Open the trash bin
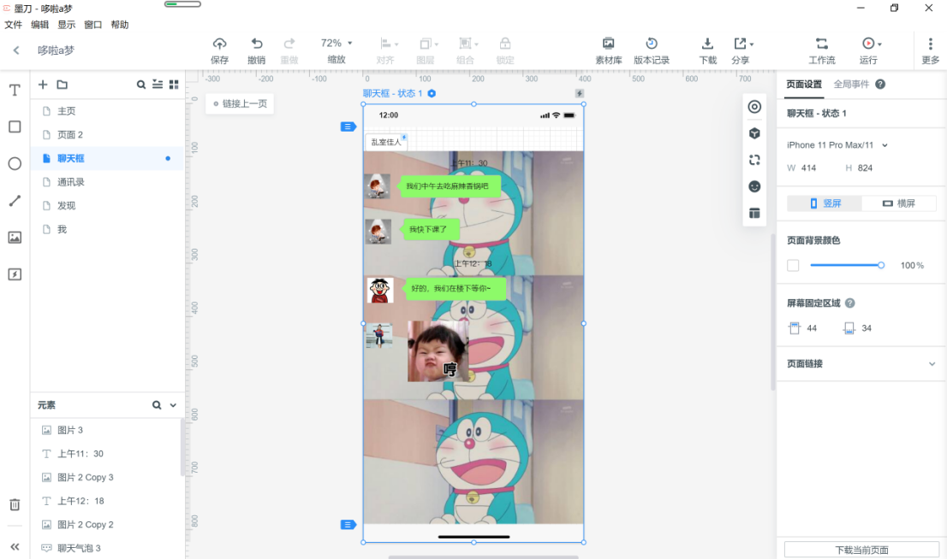This screenshot has height=559, width=947. coord(15,505)
